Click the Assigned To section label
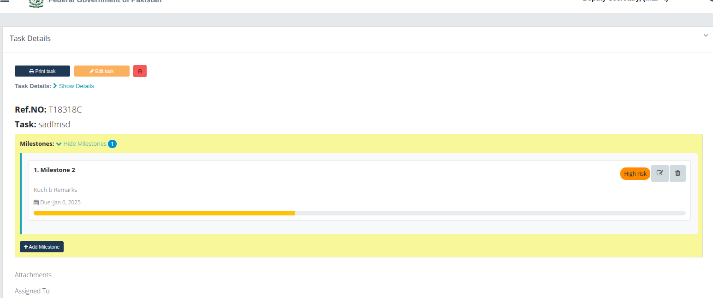Screen dimensions: 713x298 (32, 291)
